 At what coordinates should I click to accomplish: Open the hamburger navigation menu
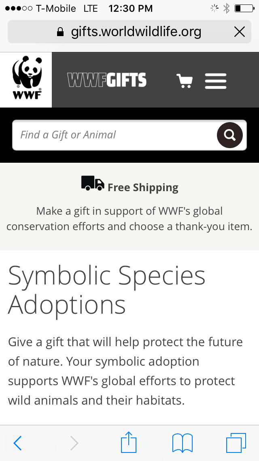(216, 81)
